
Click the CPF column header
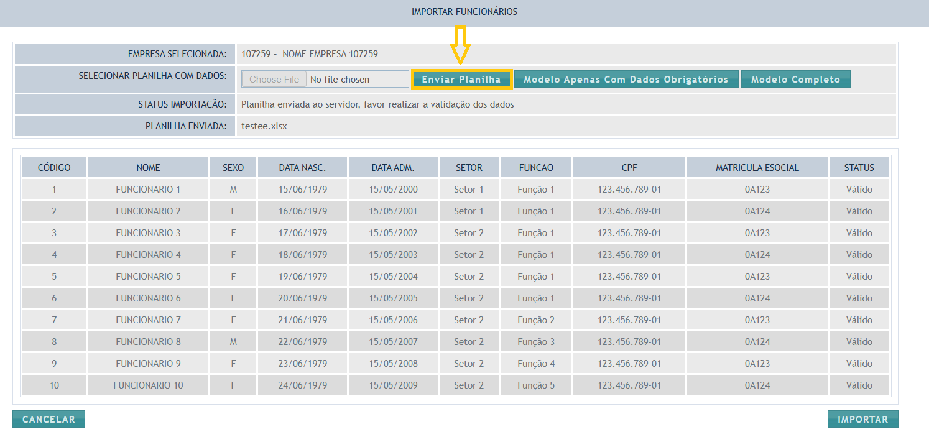tap(629, 167)
